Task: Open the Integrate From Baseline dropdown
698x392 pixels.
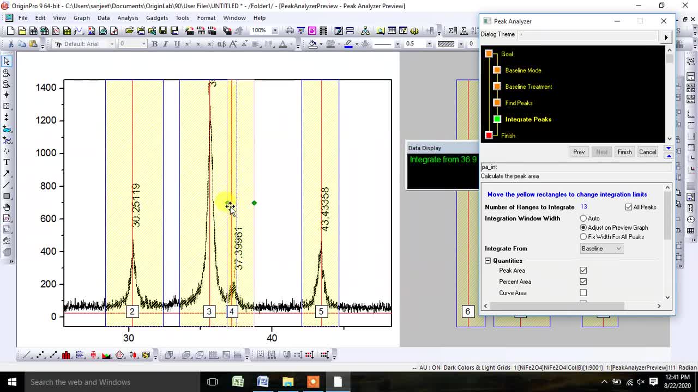Action: (x=601, y=248)
